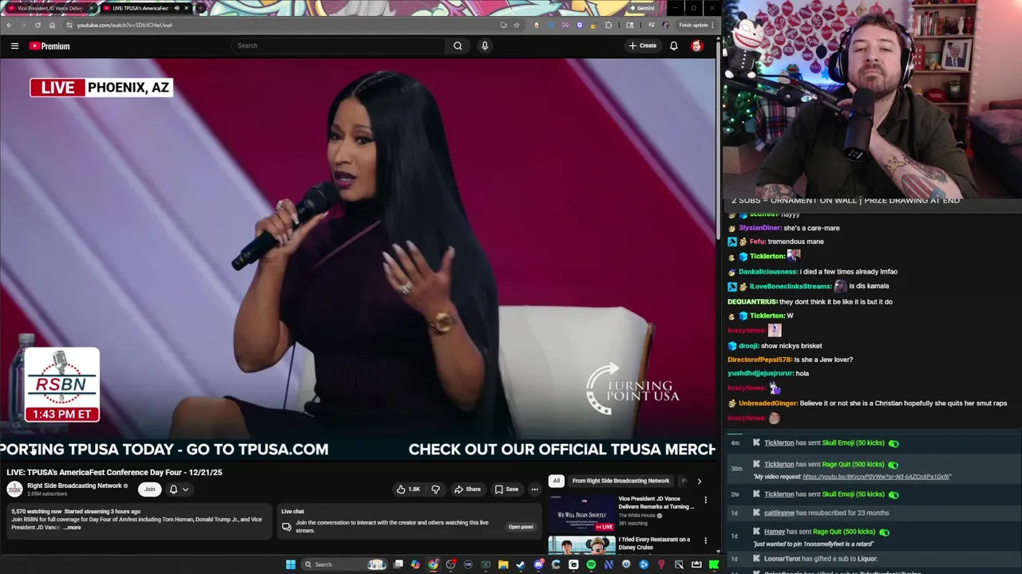Bookmark this page with the star icon
The width and height of the screenshot is (1022, 574).
click(x=517, y=25)
